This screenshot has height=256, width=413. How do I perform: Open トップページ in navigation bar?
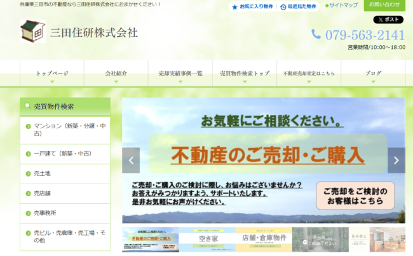pos(52,73)
